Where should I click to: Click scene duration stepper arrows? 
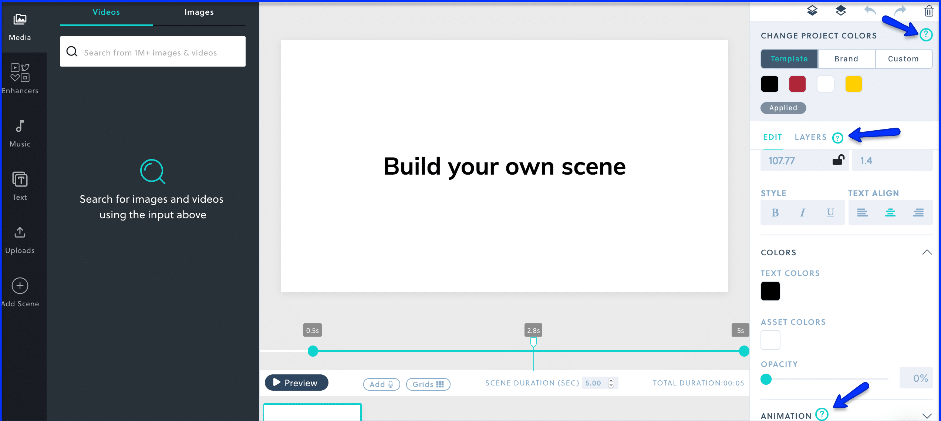[x=611, y=383]
